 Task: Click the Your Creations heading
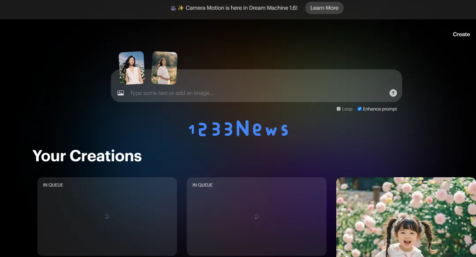87,156
